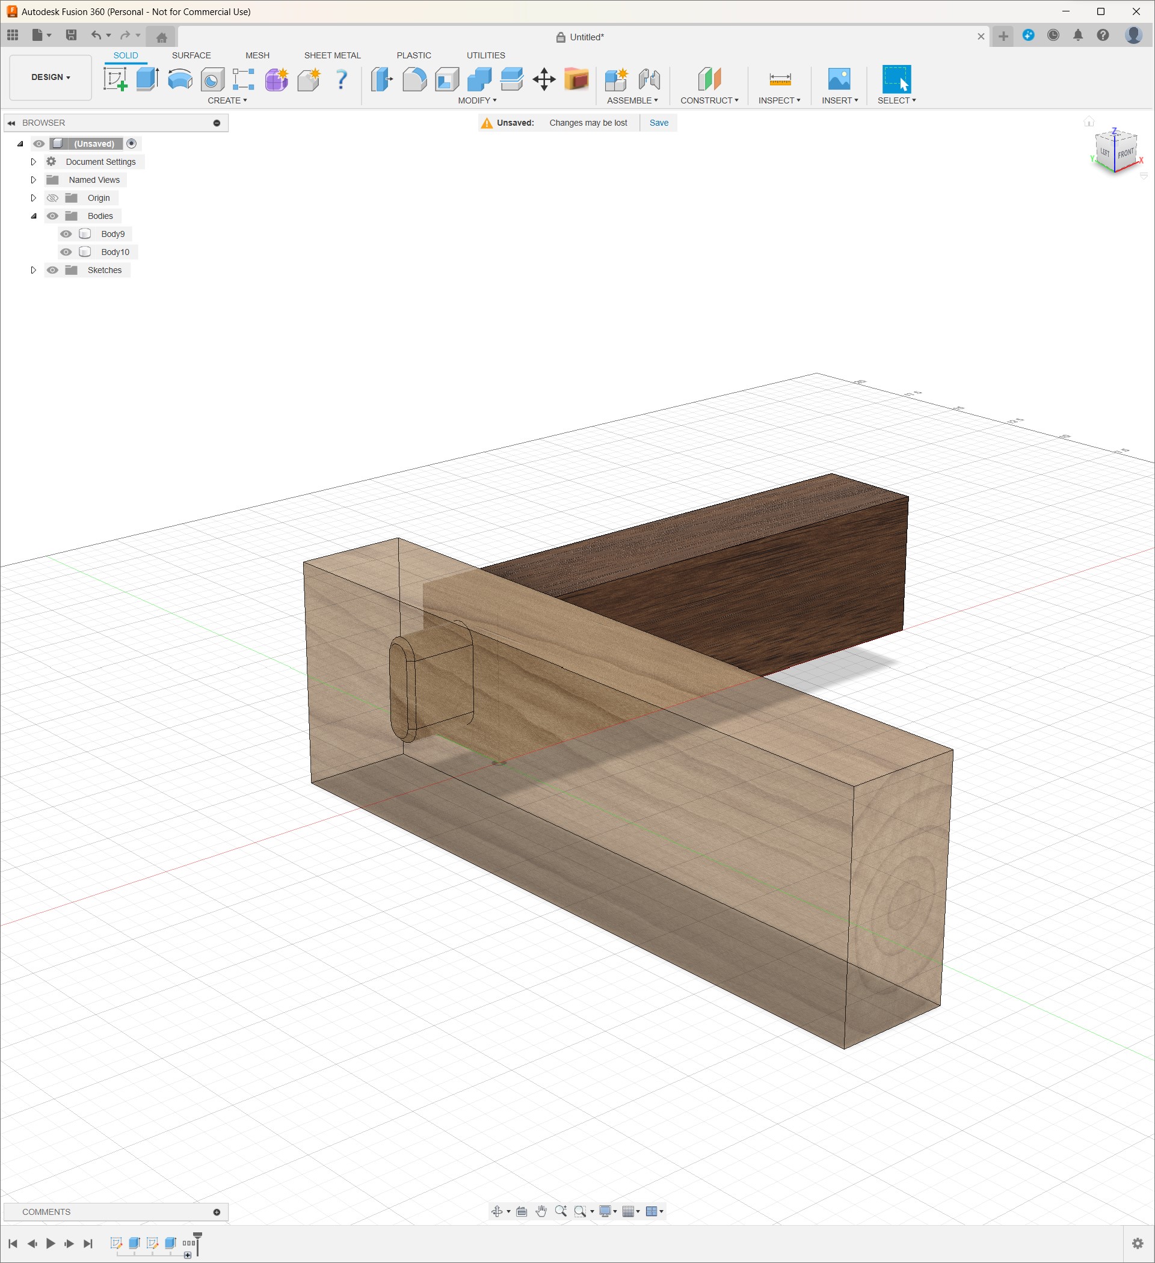This screenshot has width=1155, height=1263.
Task: Toggle visibility of Body10
Action: (x=66, y=252)
